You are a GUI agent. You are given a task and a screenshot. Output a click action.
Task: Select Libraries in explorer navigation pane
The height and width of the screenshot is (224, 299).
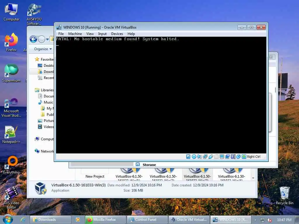(x=44, y=90)
